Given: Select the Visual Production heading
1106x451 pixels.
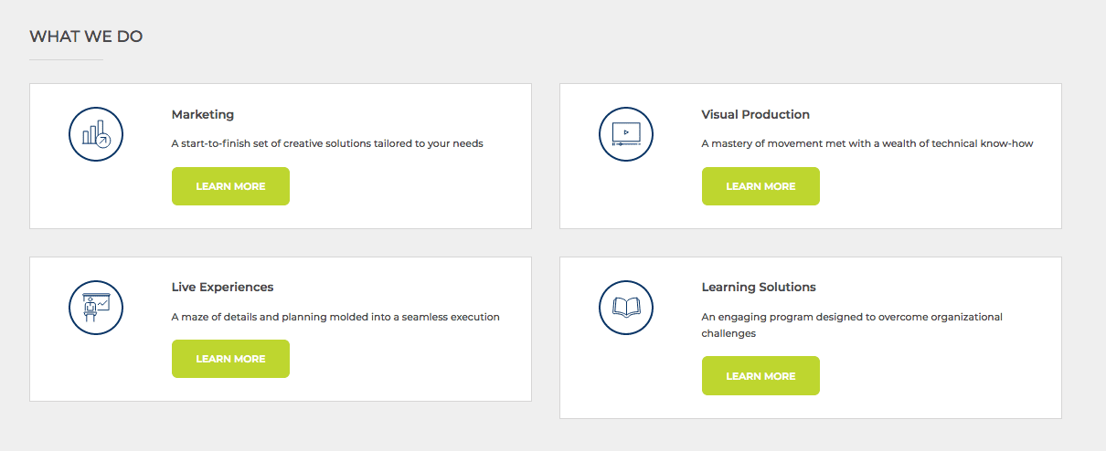Looking at the screenshot, I should click(x=755, y=115).
